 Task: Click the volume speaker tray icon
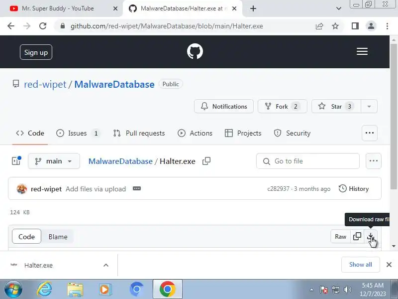(x=347, y=290)
